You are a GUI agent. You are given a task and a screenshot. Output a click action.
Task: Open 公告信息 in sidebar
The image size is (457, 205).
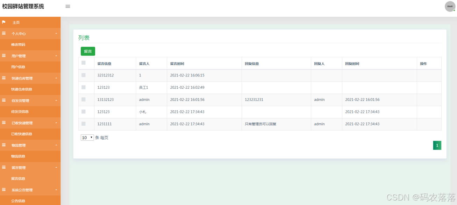click(18, 201)
